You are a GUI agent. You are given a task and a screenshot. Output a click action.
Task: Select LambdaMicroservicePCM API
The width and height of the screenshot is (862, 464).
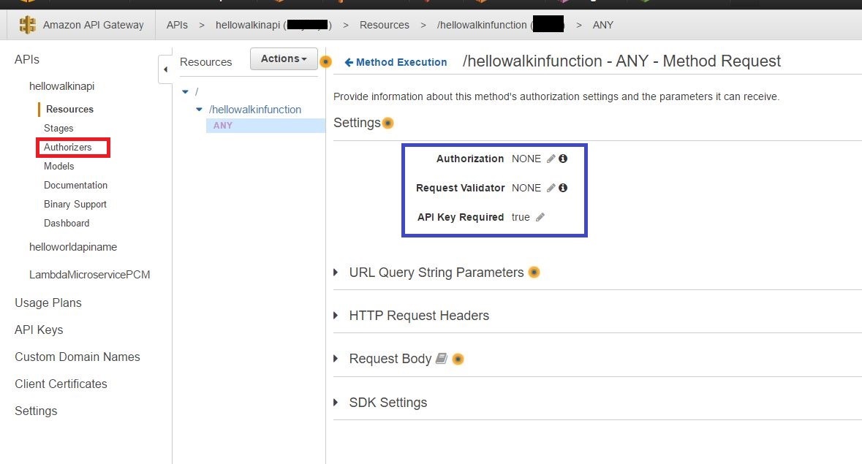(x=90, y=275)
